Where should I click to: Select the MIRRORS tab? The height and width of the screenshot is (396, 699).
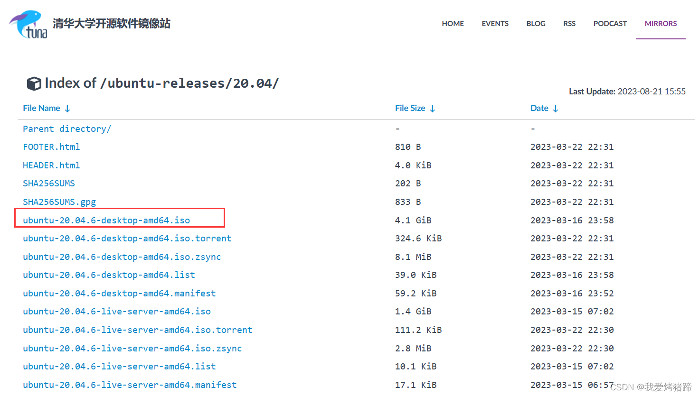click(661, 24)
